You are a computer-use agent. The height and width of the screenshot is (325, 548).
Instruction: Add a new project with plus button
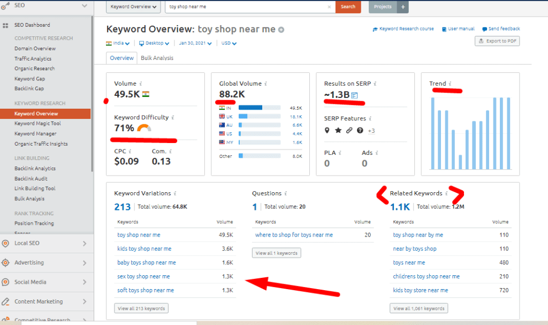(x=403, y=6)
